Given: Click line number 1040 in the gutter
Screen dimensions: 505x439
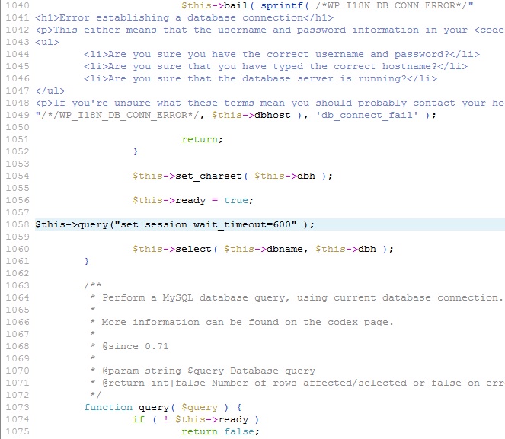Looking at the screenshot, I should (18, 5).
